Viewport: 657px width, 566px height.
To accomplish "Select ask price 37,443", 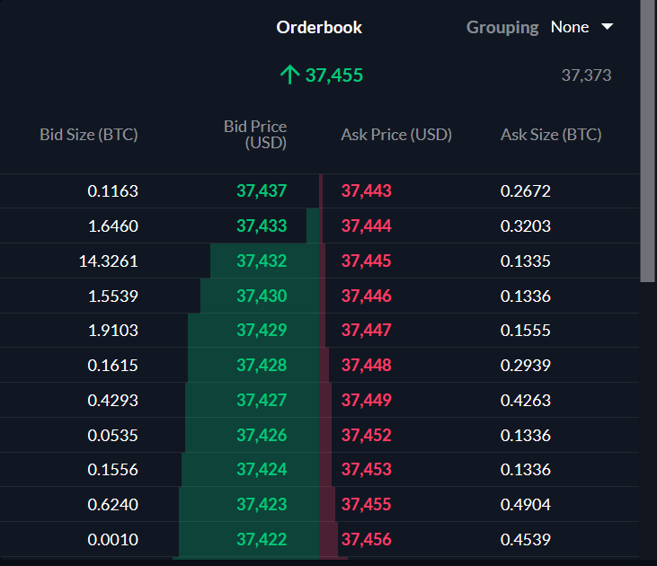I will 367,190.
